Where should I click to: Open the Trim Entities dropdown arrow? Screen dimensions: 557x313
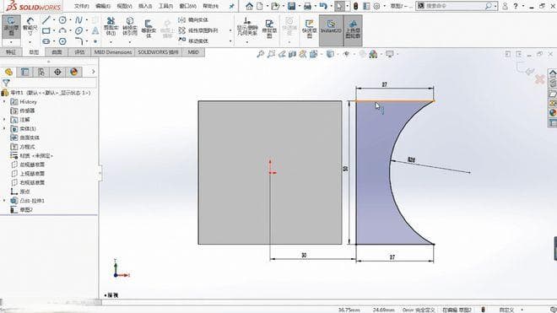111,42
